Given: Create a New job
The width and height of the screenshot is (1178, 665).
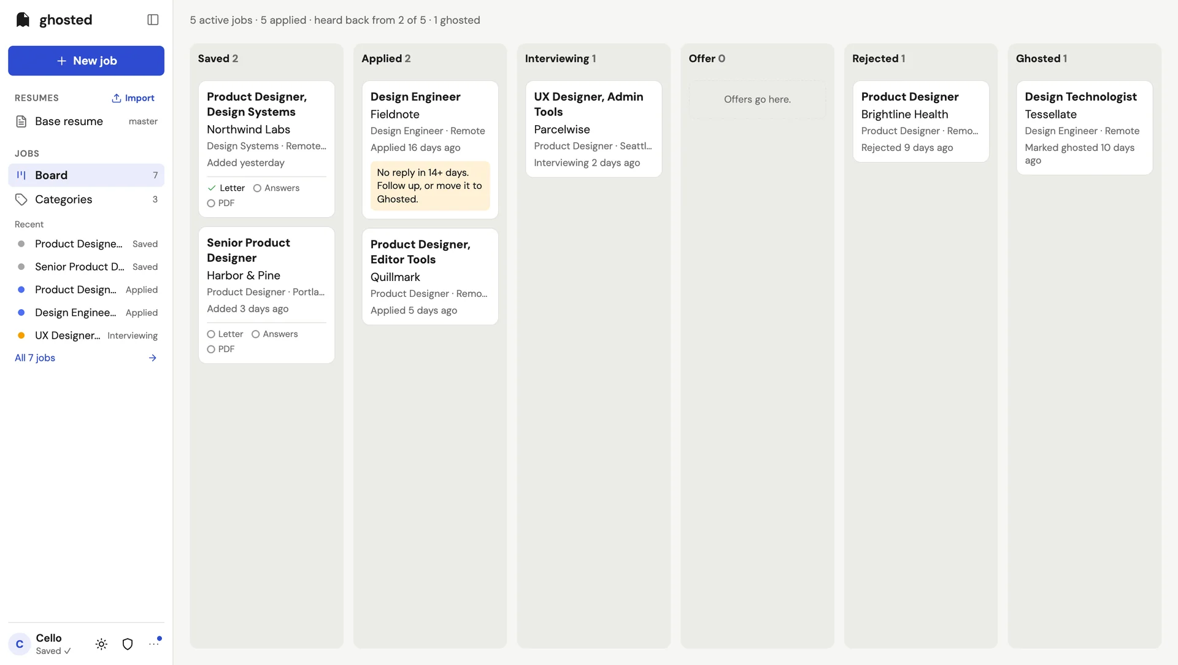Looking at the screenshot, I should [86, 61].
